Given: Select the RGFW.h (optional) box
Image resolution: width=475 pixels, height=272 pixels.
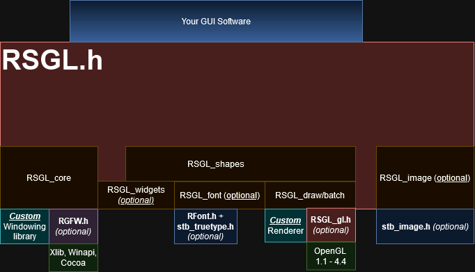Looking at the screenshot, I should tap(73, 226).
